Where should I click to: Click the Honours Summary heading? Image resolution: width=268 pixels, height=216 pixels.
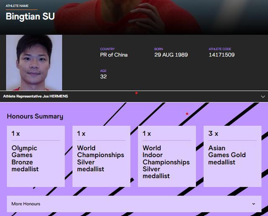click(x=35, y=117)
